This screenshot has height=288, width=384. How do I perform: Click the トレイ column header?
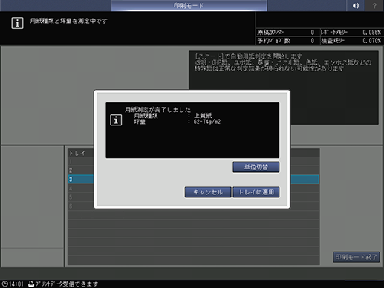[77, 153]
